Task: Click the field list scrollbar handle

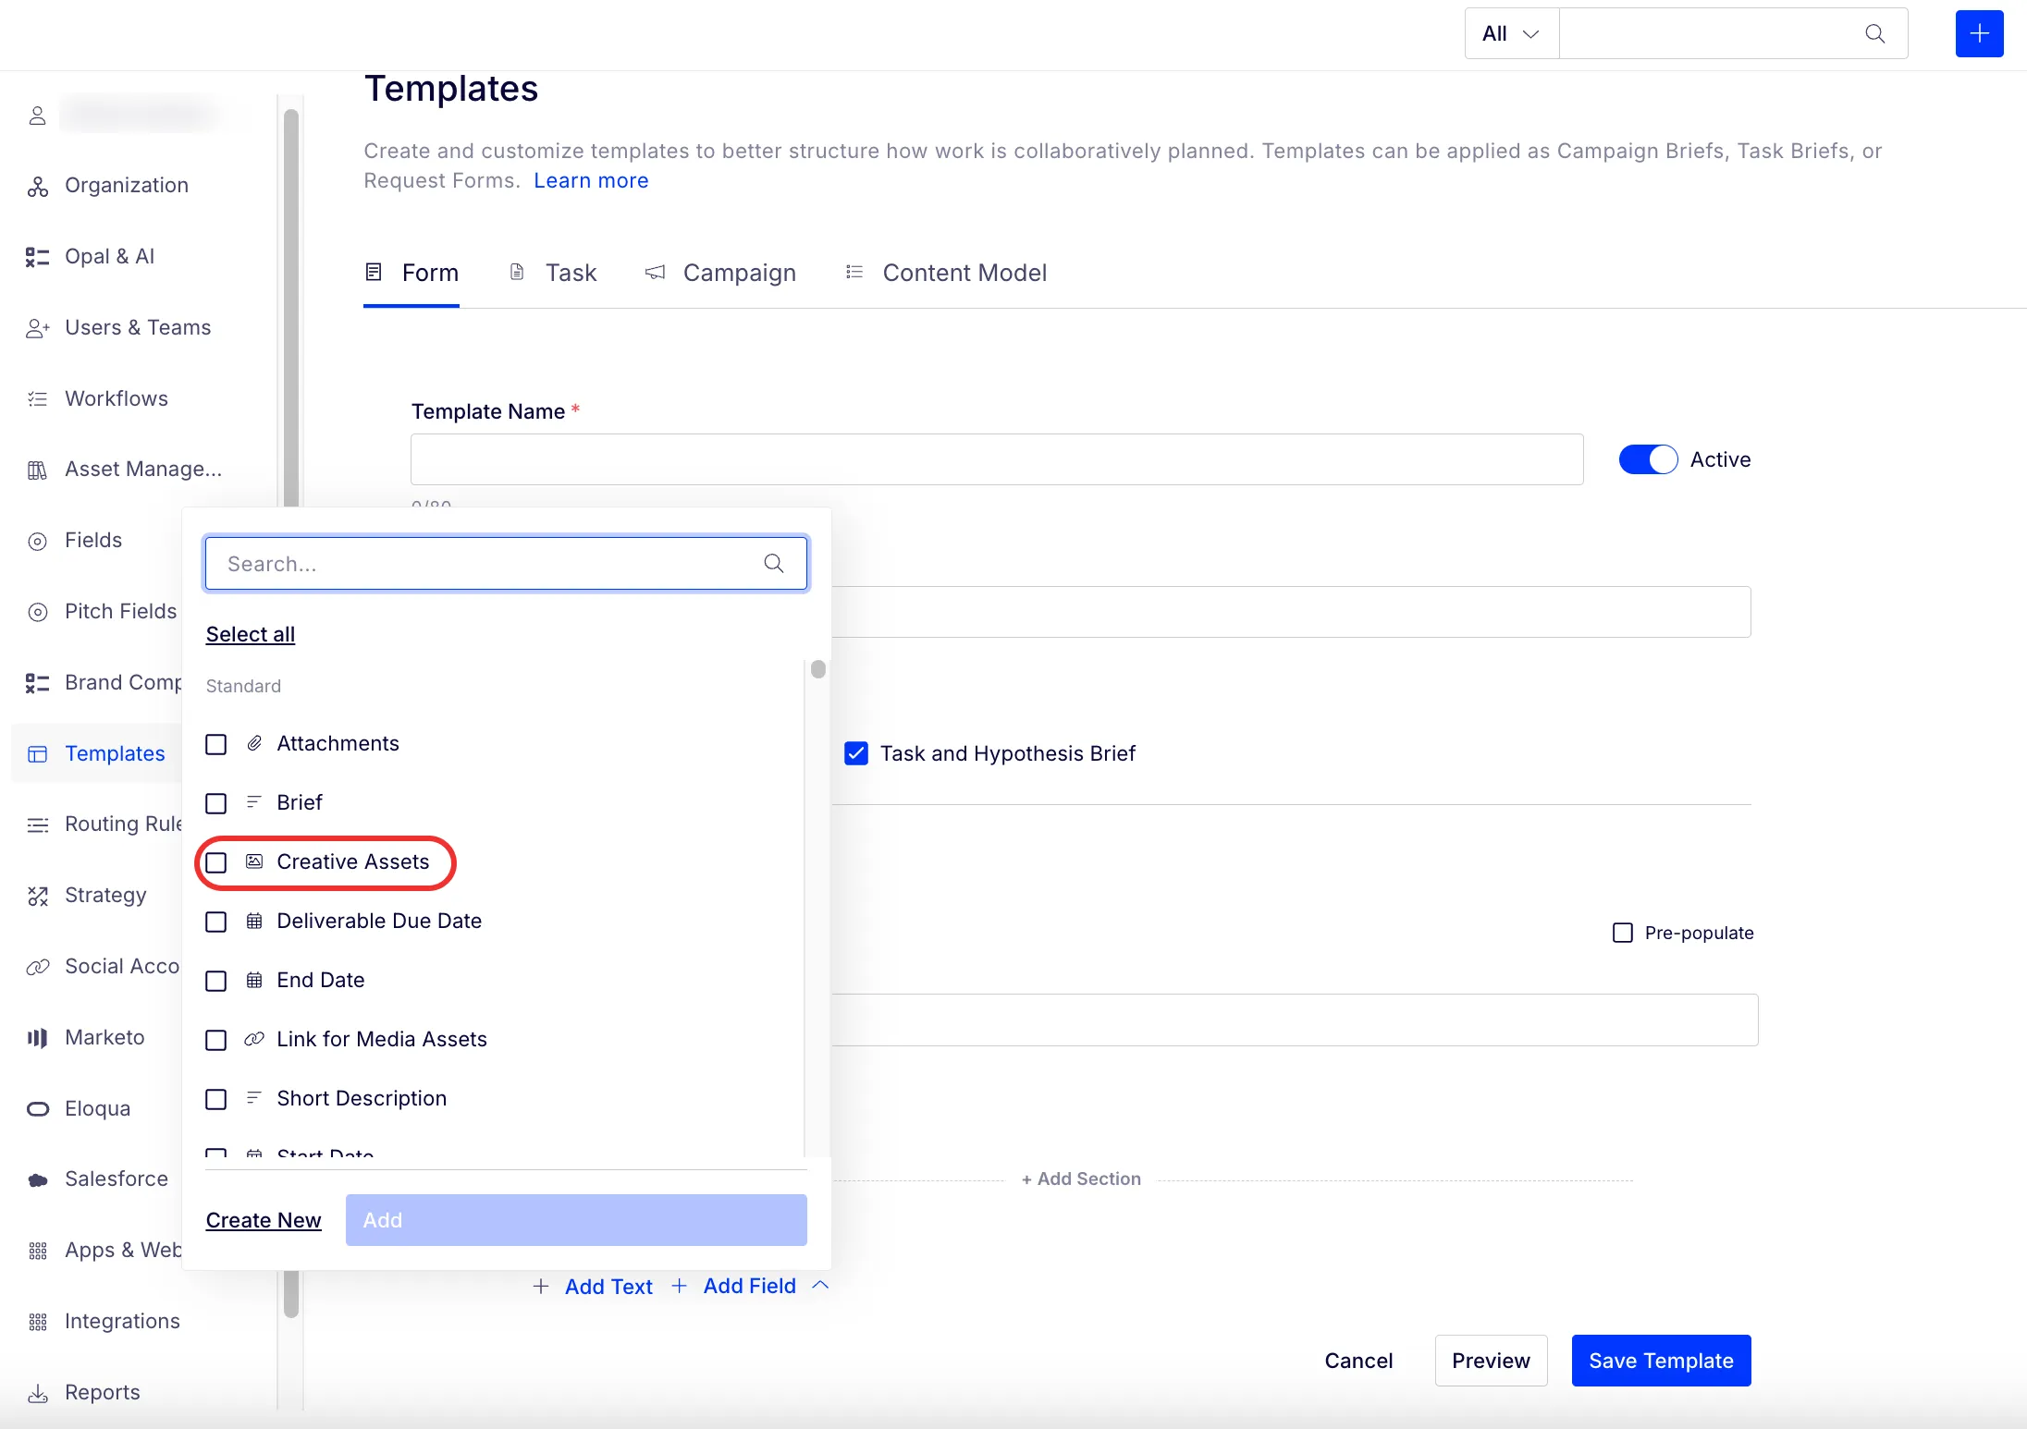Action: click(x=818, y=669)
